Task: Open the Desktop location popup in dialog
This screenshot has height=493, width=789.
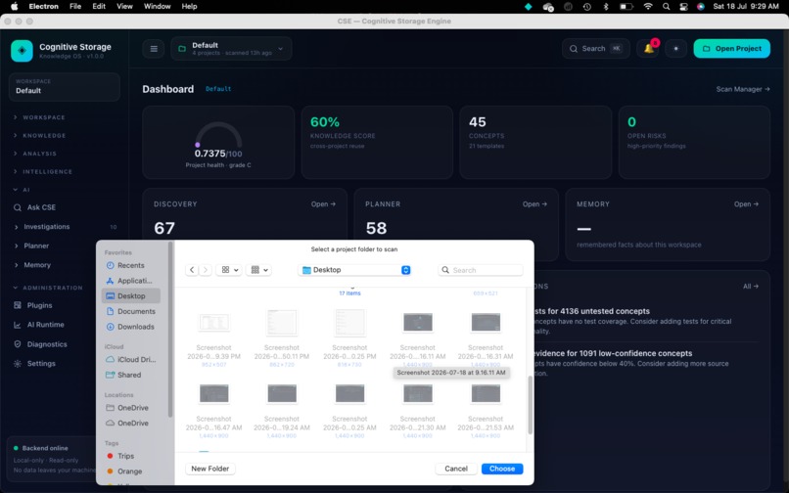Action: coord(355,270)
